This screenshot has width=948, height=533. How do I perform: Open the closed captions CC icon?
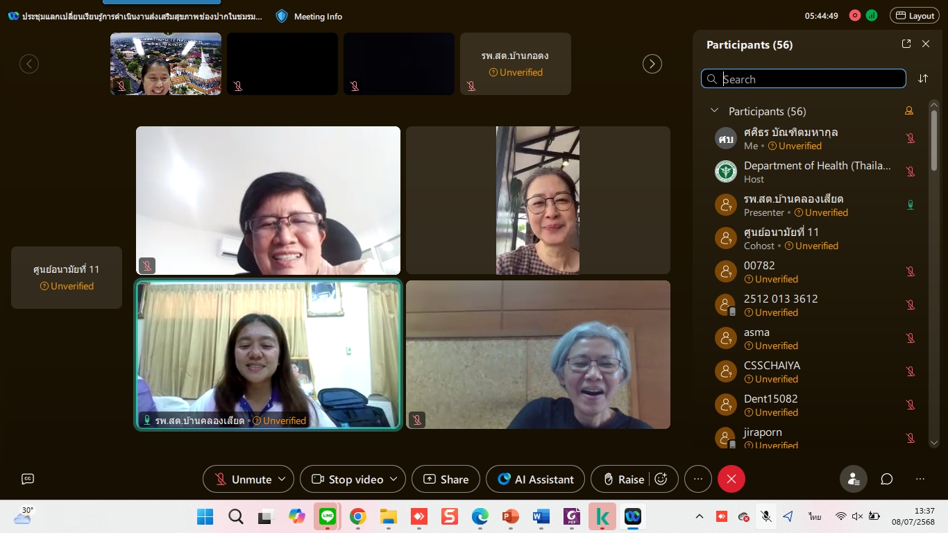pos(28,479)
